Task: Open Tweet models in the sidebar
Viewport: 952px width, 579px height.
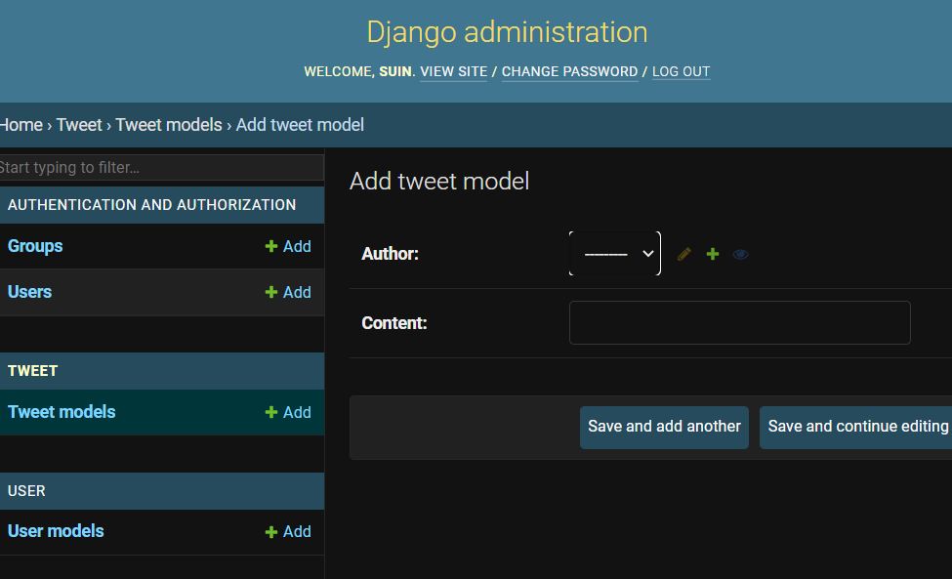Action: click(x=62, y=411)
